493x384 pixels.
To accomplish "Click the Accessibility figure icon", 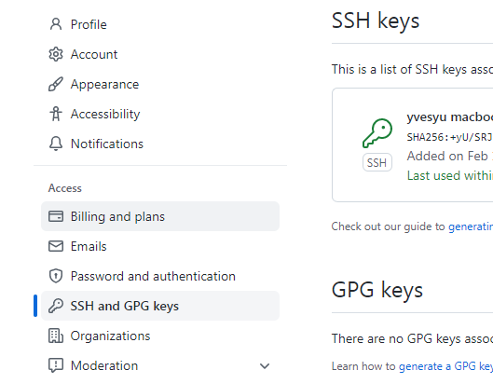I will click(x=56, y=114).
